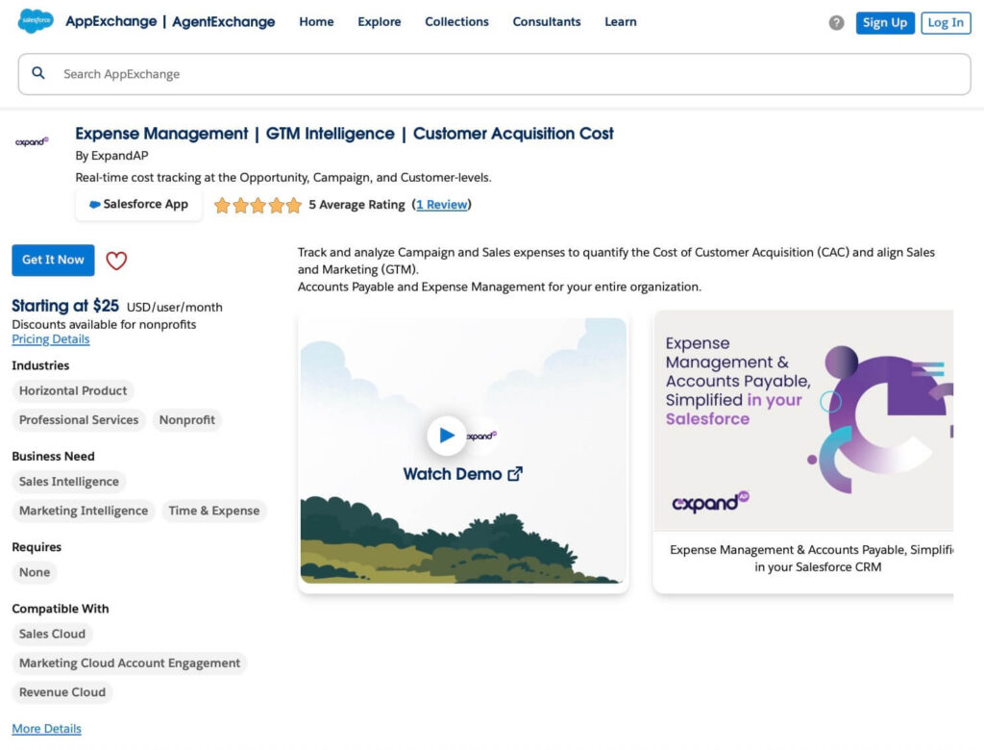984x750 pixels.
Task: Click the Starting at $25 price text
Action: [x=65, y=306]
